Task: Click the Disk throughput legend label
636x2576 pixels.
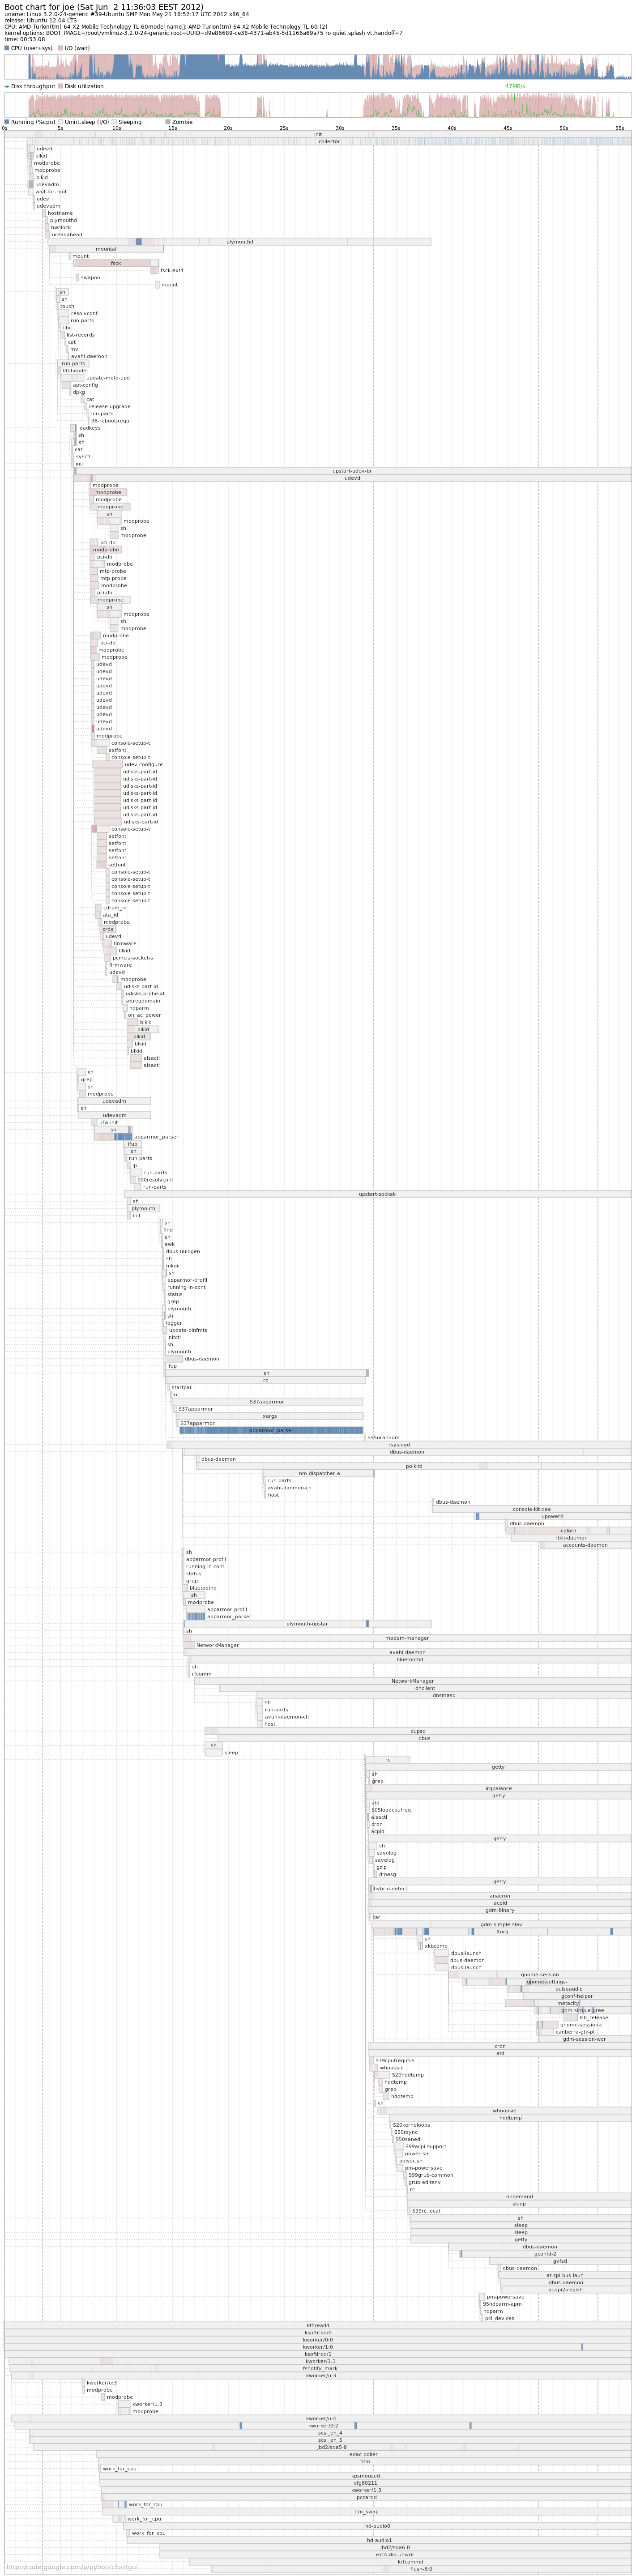Action: pyautogui.click(x=33, y=86)
